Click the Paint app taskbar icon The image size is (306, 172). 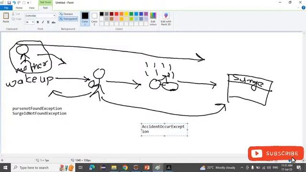click(x=158, y=168)
